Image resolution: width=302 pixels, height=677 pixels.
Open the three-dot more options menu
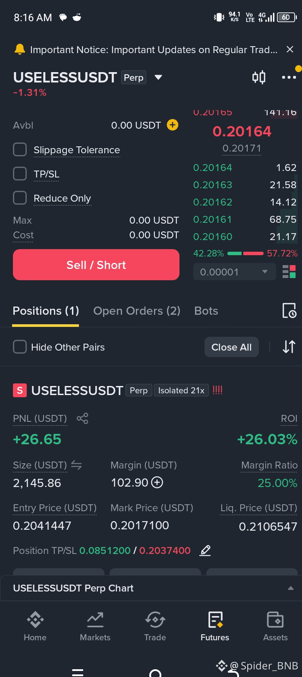[x=289, y=77]
